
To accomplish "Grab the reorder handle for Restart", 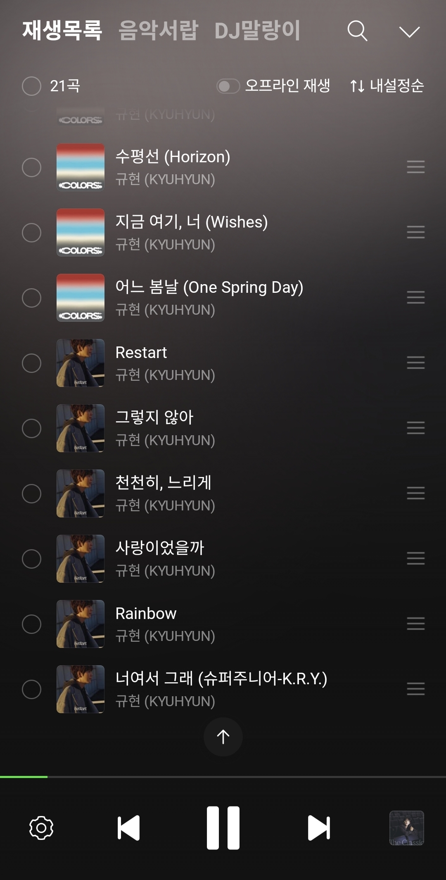I will point(415,363).
